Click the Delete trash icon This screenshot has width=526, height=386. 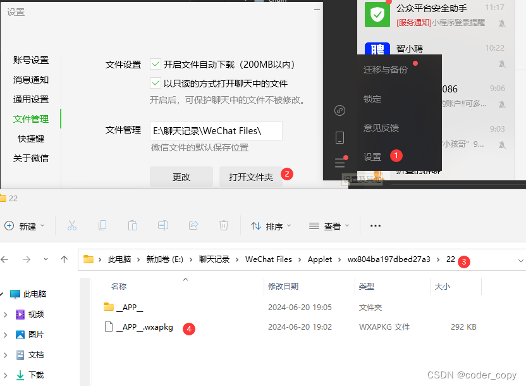coord(224,225)
